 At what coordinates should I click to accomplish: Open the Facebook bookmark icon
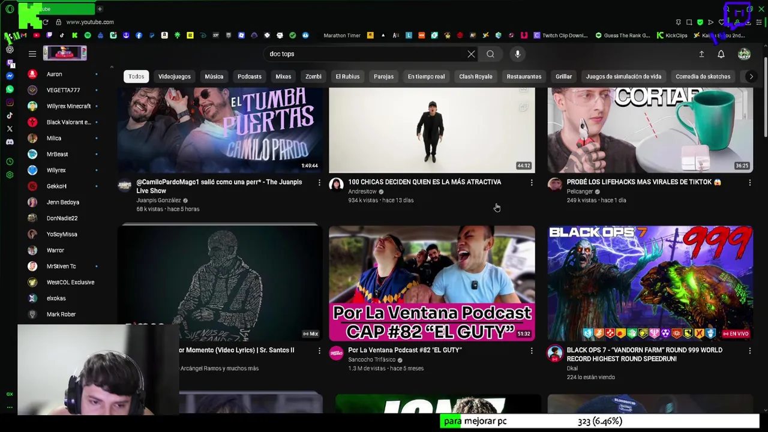click(x=139, y=35)
